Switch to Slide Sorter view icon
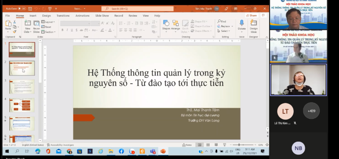The image size is (339, 159). 208,145
